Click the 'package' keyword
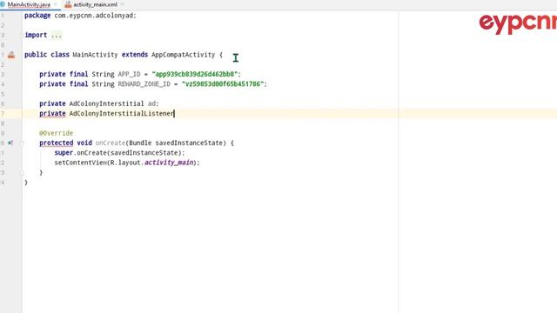The width and height of the screenshot is (557, 313). [x=37, y=16]
